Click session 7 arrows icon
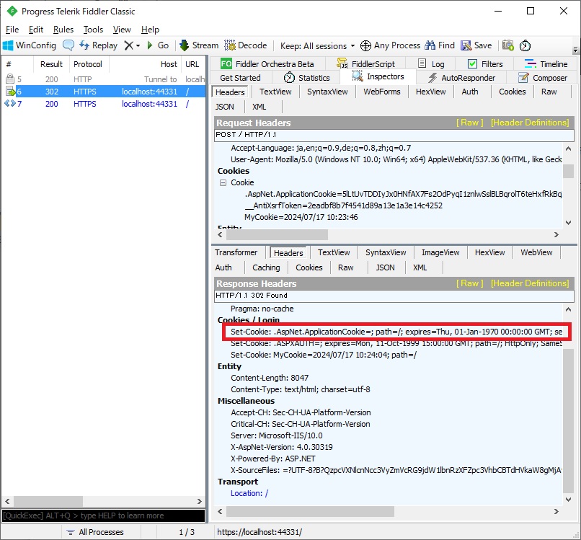581x540 pixels. click(10, 103)
